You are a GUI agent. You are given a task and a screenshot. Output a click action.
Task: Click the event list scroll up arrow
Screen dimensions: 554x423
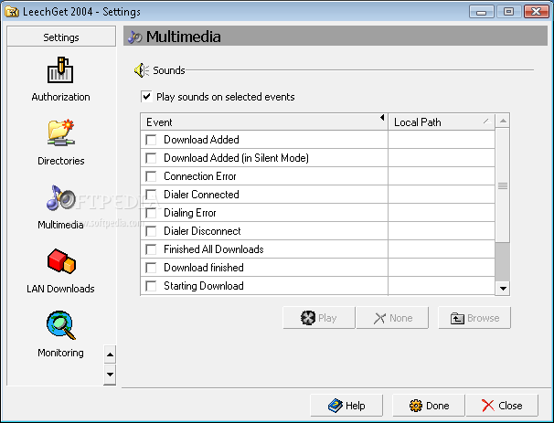[503, 122]
